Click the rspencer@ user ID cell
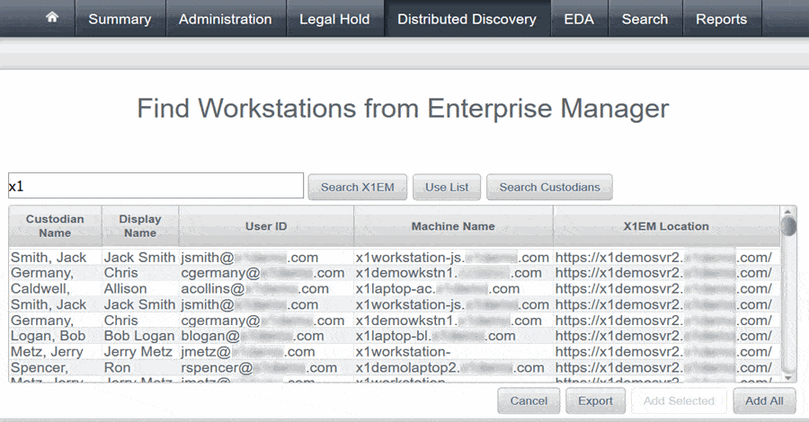 pyautogui.click(x=266, y=368)
